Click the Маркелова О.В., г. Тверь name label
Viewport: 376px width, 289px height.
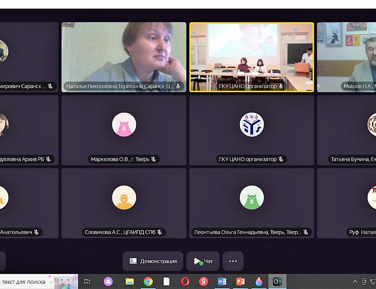[x=120, y=159]
